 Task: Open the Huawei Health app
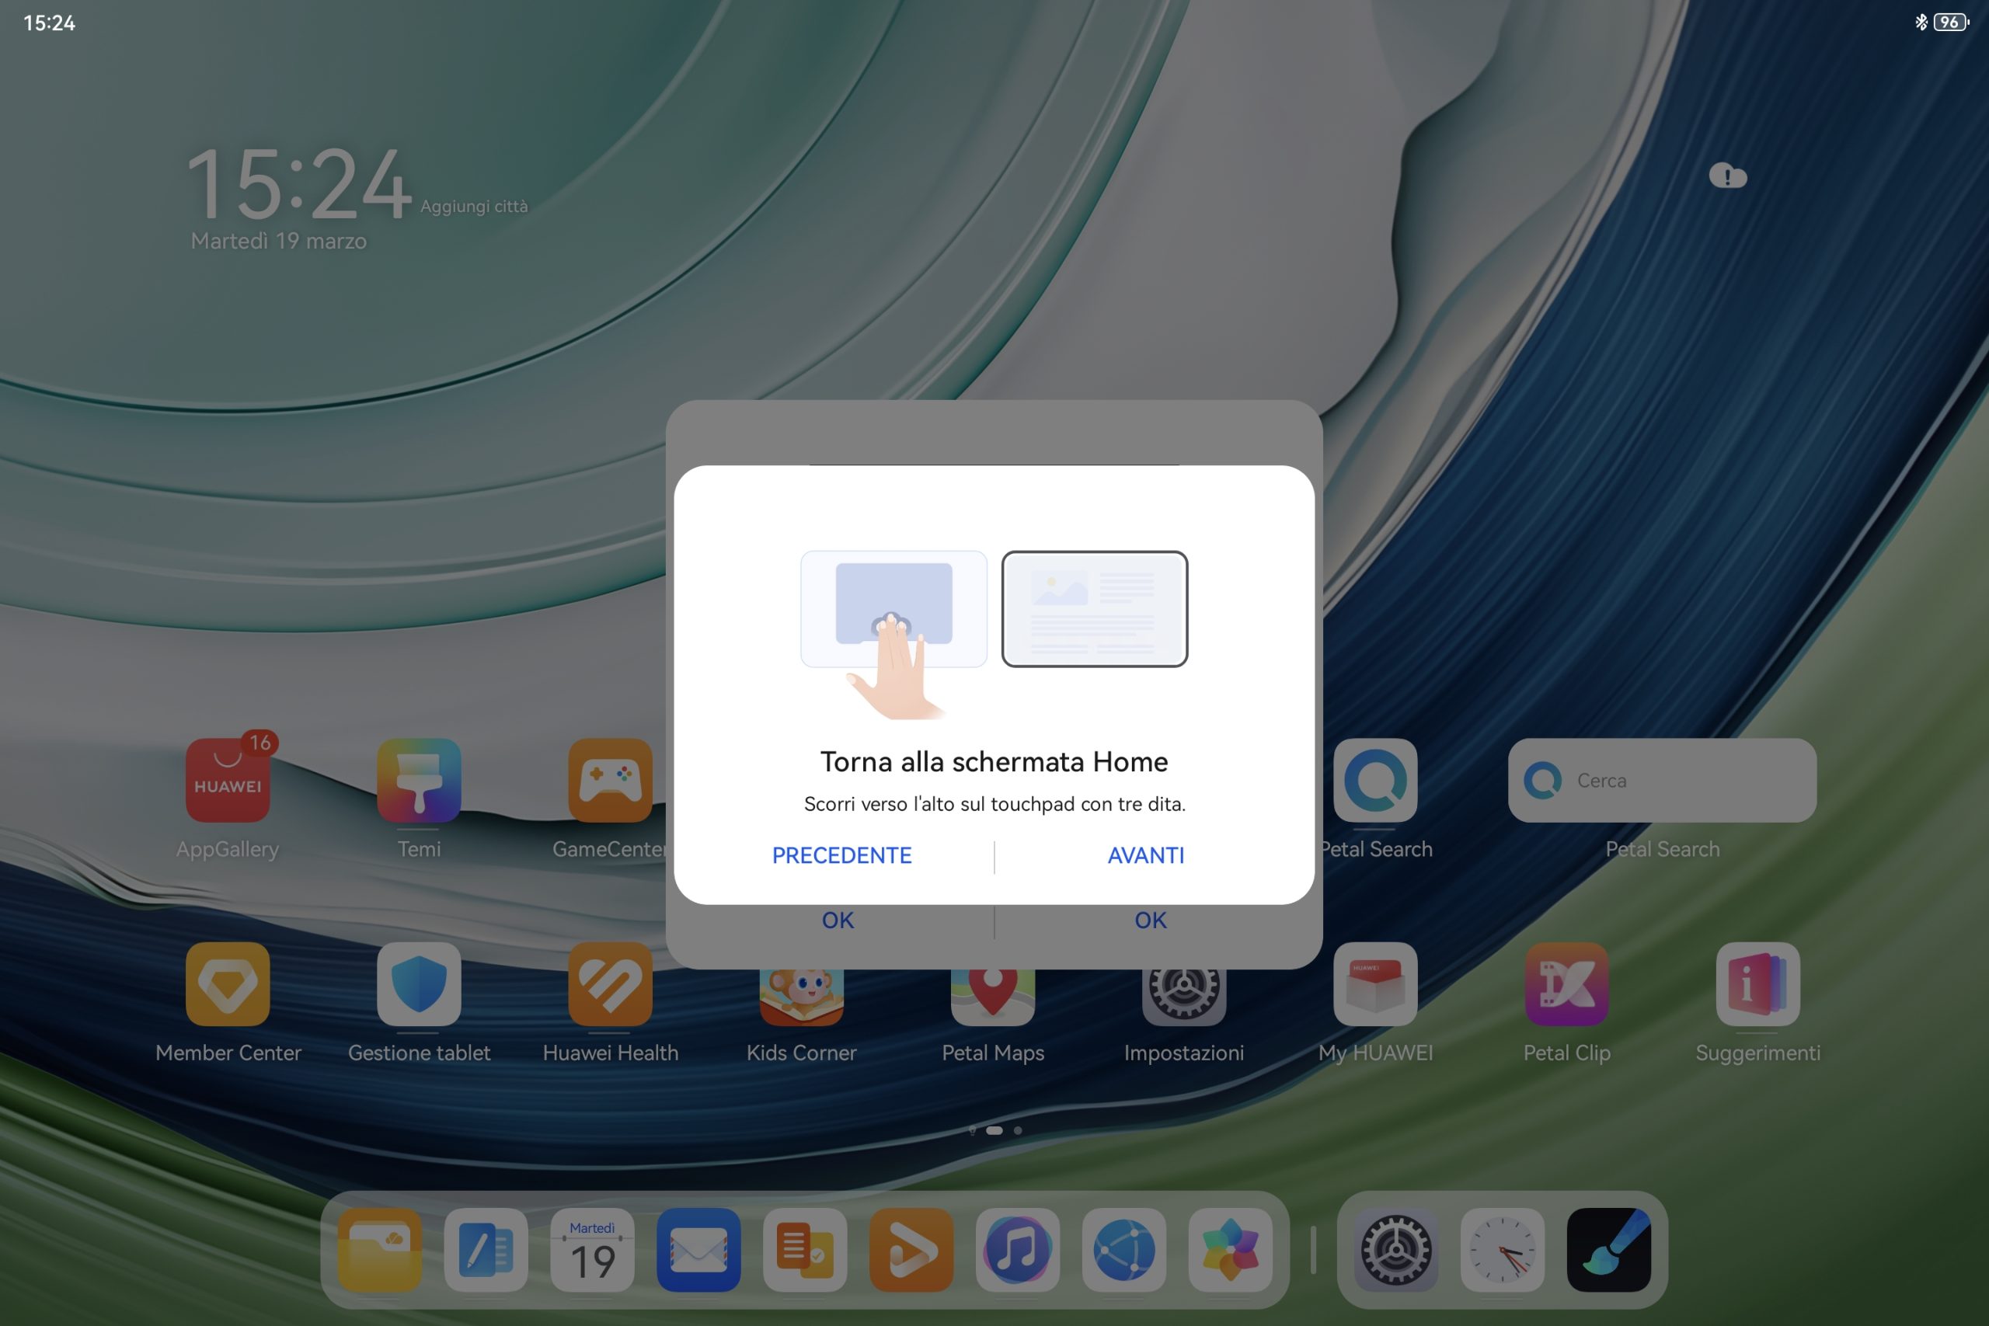tap(611, 984)
